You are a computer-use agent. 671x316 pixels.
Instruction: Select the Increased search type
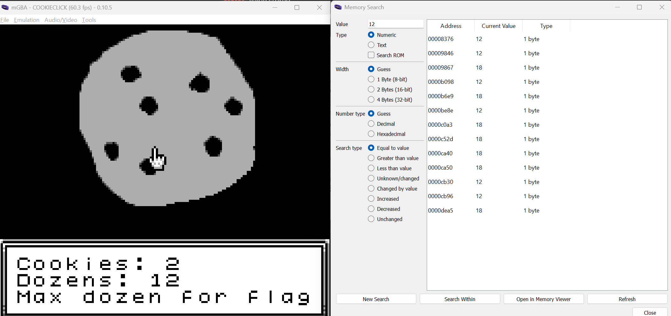point(371,199)
